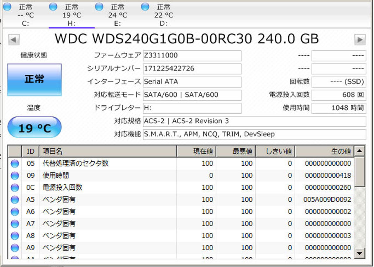
Task: Sort by 生の値 column header
Action: [325, 151]
